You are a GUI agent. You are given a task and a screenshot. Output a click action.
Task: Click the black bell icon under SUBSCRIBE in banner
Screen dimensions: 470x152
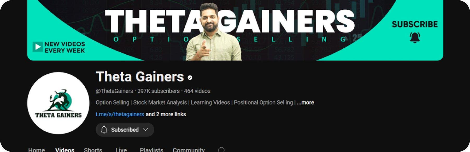(x=415, y=37)
